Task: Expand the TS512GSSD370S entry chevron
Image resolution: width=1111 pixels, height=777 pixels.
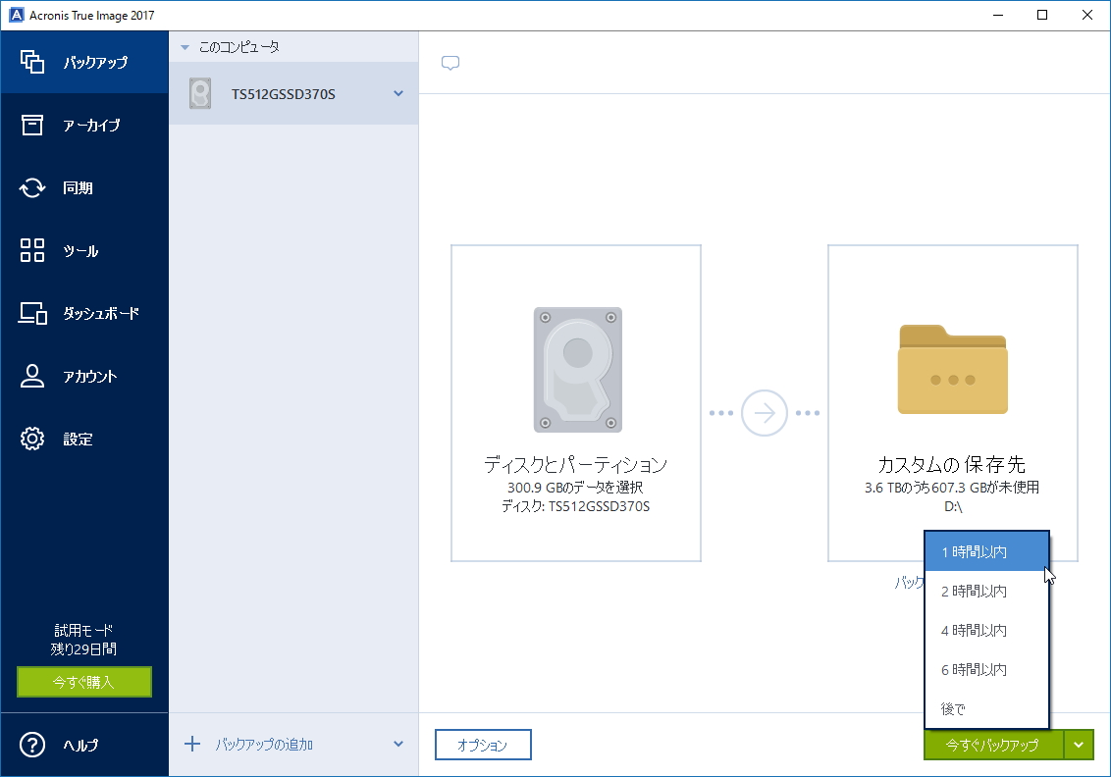Action: click(398, 93)
